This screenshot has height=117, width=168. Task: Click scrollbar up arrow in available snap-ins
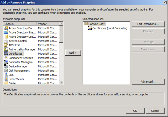[61, 24]
